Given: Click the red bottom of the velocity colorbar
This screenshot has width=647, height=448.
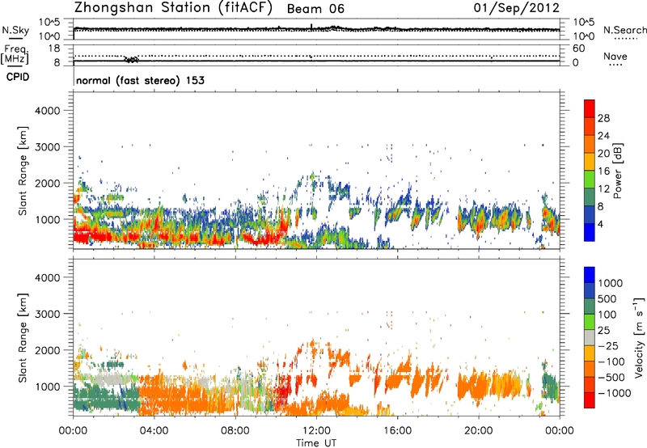Looking at the screenshot, I should tap(590, 400).
